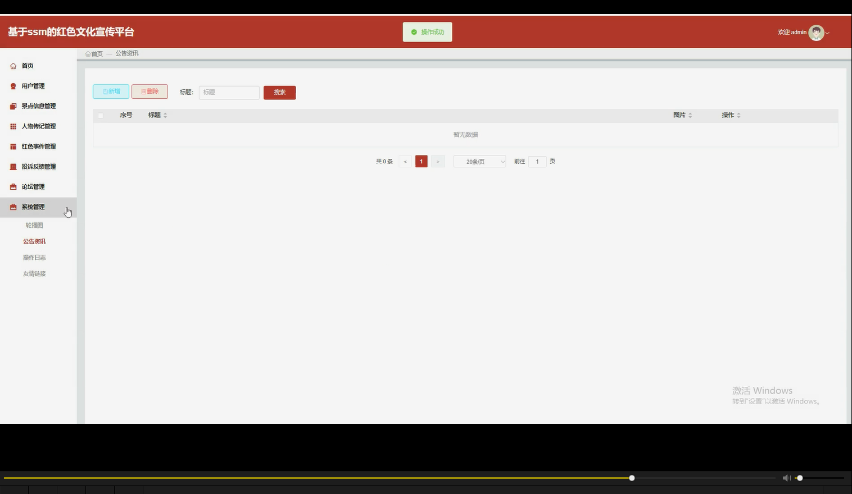The image size is (852, 494).
Task: Click the 公告资讯 breadcrumb text
Action: (x=127, y=53)
